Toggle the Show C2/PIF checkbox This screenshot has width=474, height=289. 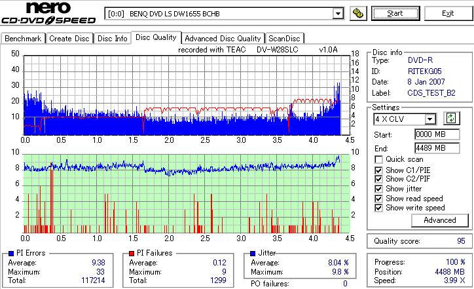(x=378, y=179)
